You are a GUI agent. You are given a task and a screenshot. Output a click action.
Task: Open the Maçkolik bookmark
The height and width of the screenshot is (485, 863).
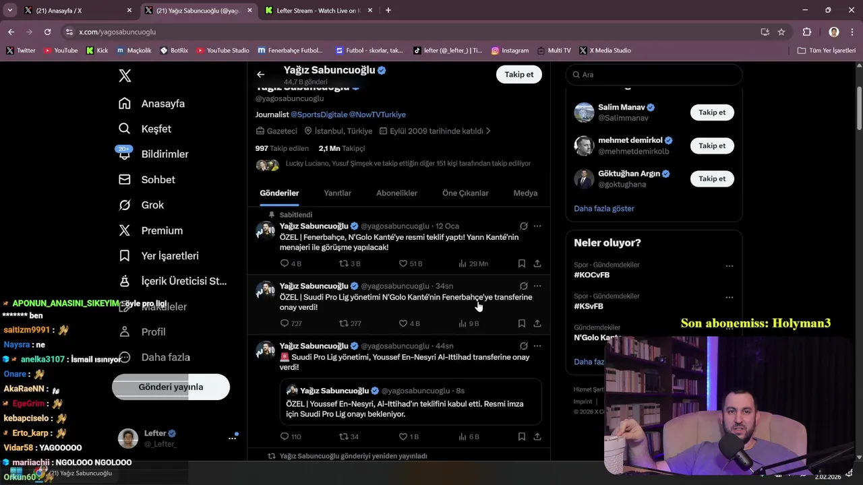(134, 51)
